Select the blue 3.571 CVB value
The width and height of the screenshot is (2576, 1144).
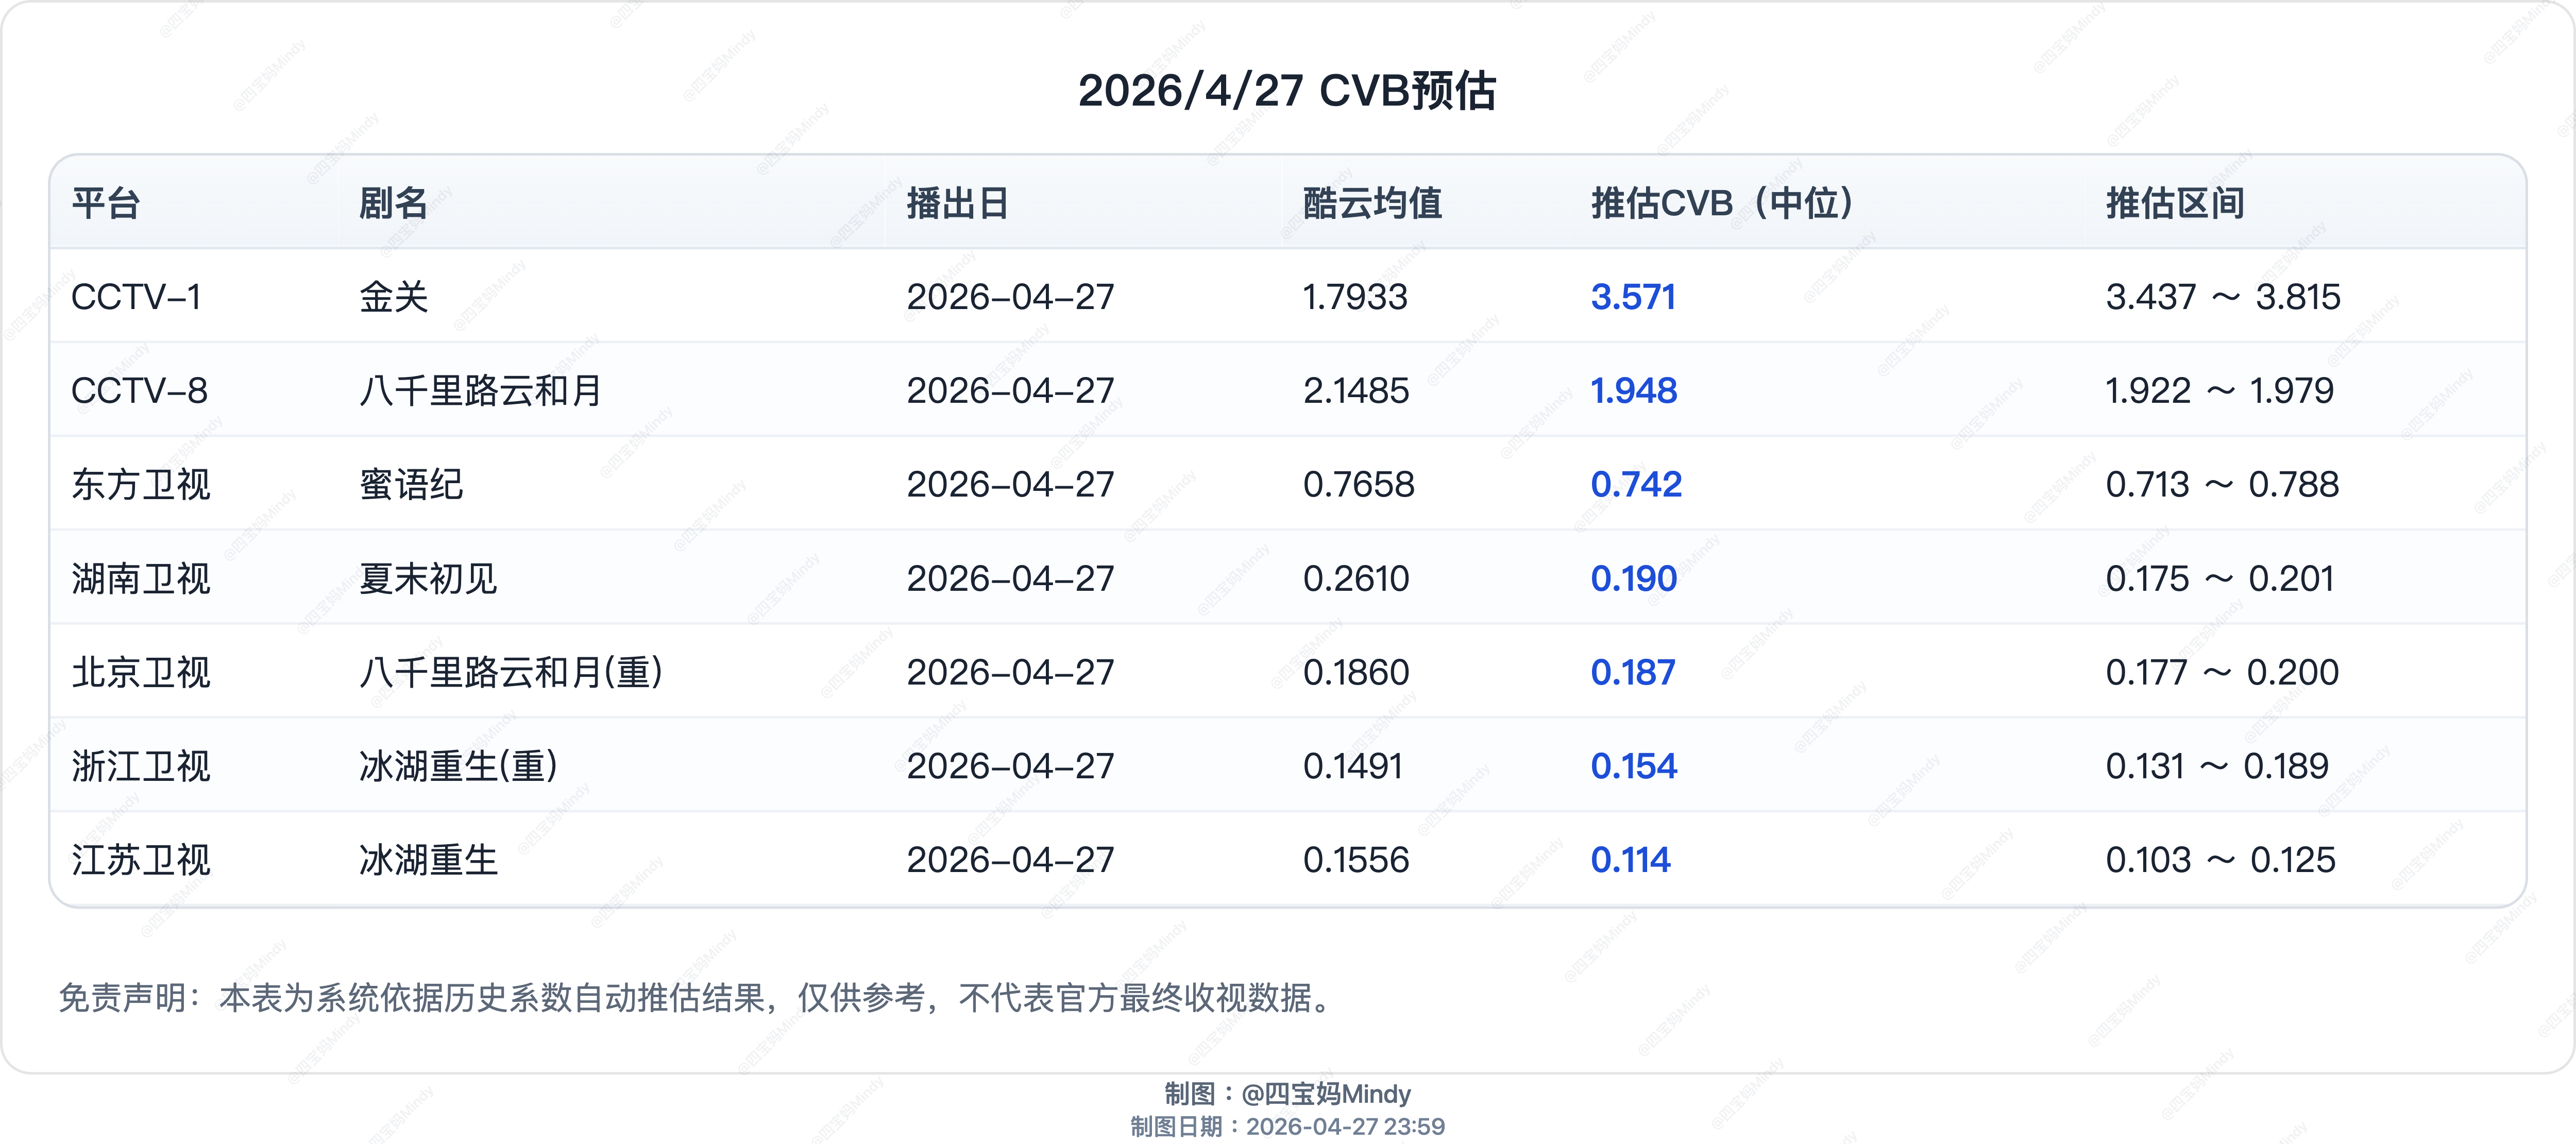[1633, 297]
